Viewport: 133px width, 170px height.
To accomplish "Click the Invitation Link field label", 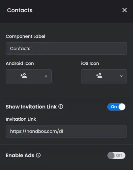I will tap(21, 119).
